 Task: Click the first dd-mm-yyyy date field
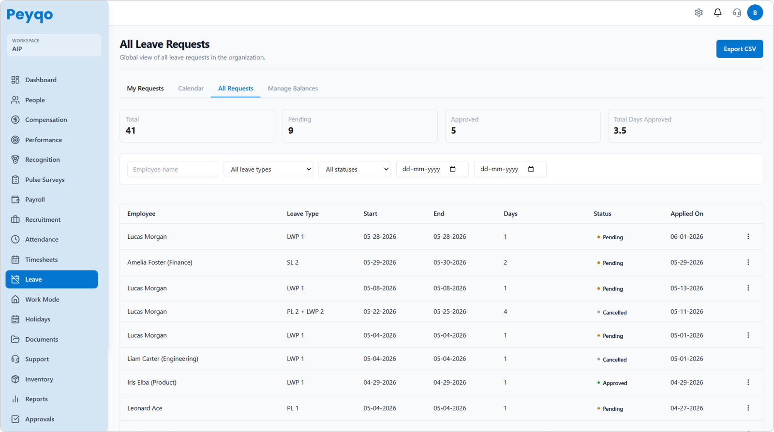click(x=432, y=169)
